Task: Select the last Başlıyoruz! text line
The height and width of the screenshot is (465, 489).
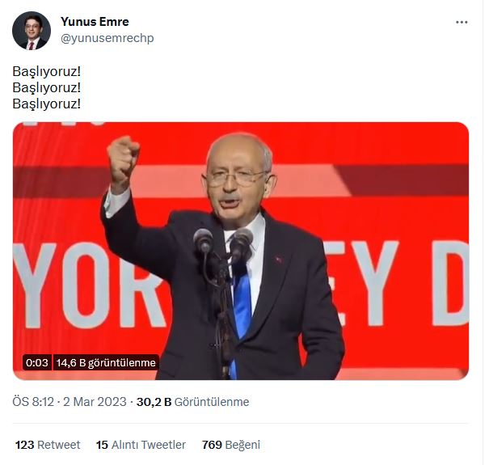Action: 46,104
